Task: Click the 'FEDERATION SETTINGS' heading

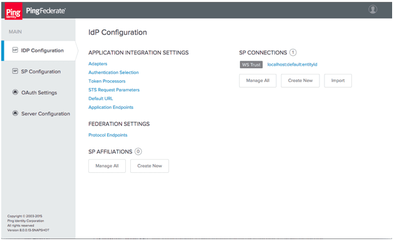Action: [119, 124]
